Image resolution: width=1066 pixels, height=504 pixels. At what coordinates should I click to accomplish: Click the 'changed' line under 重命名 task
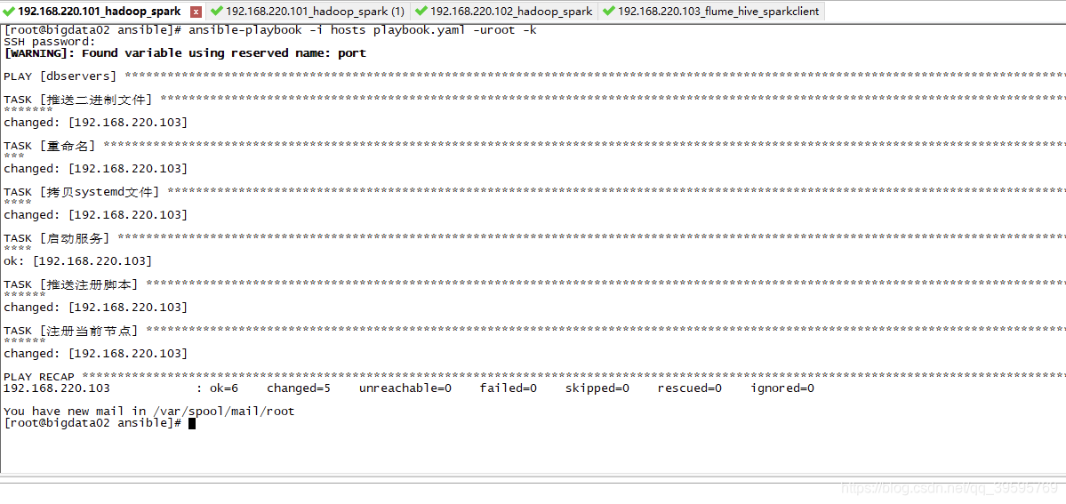[x=95, y=169]
